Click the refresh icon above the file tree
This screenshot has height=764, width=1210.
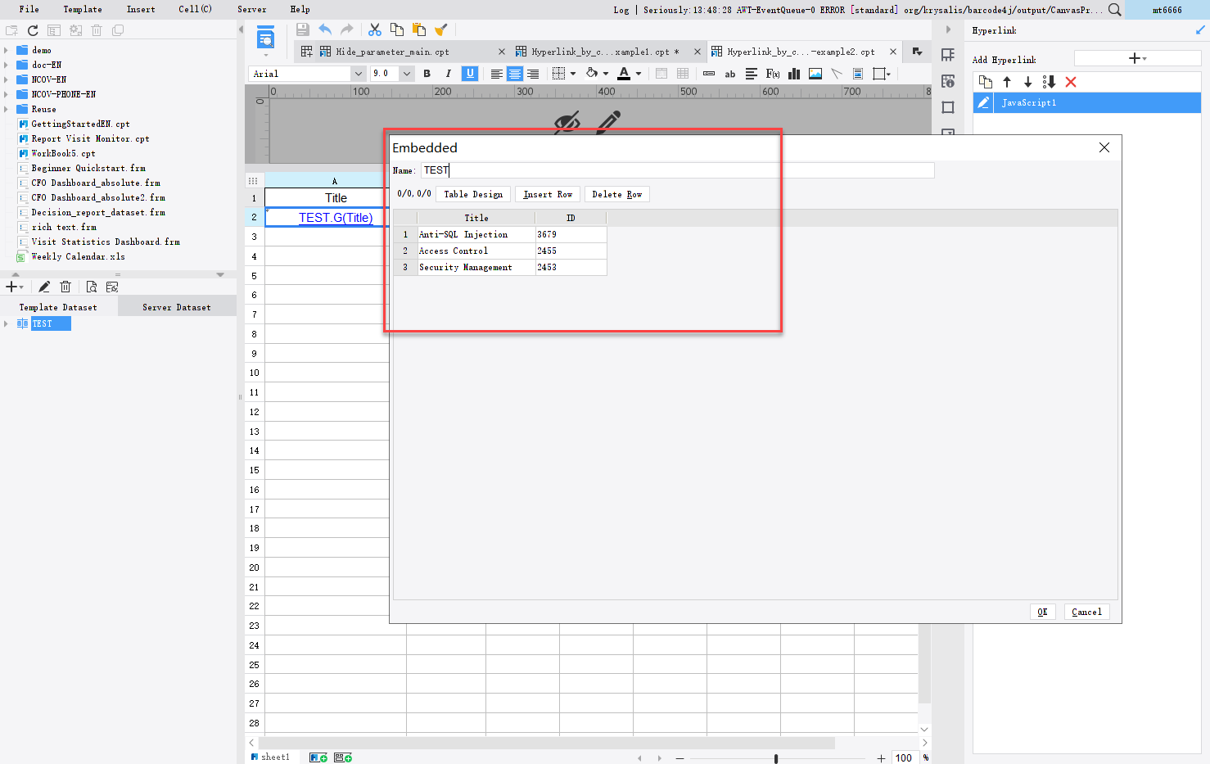pyautogui.click(x=33, y=30)
